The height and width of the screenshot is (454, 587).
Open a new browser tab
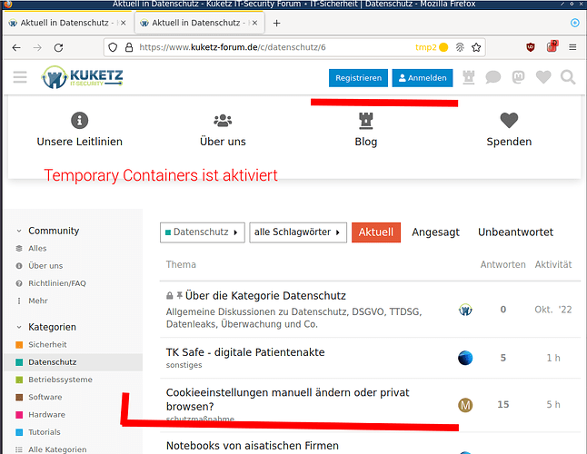click(276, 24)
